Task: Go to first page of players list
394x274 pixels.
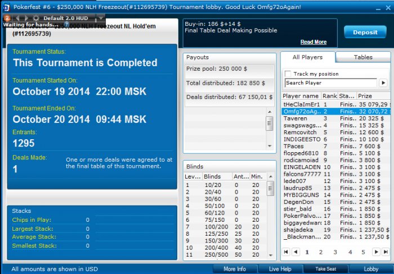Action: (286, 252)
